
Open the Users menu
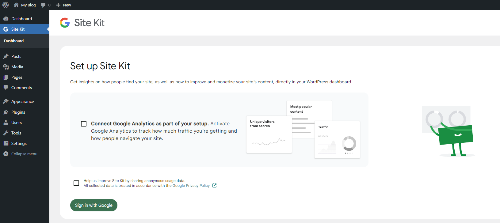pos(25,123)
